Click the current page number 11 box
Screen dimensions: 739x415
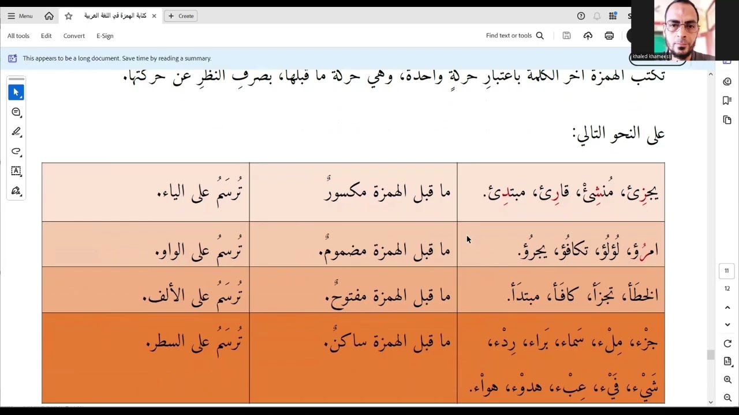click(727, 271)
